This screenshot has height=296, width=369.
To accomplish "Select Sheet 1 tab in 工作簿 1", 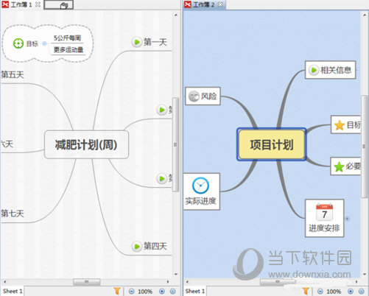I will pos(13,292).
